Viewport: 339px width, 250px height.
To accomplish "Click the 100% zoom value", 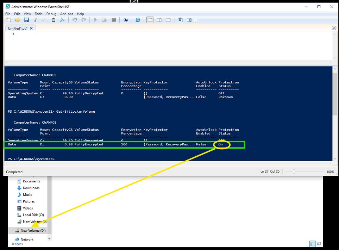I will 330,172.
